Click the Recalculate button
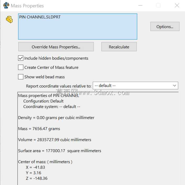 (119, 47)
